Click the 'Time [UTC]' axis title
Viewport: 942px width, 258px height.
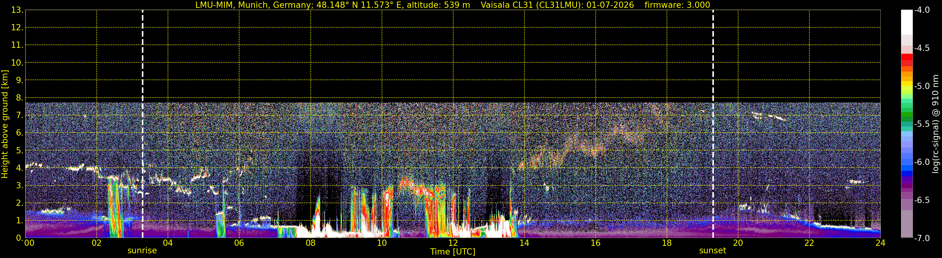[x=453, y=252]
